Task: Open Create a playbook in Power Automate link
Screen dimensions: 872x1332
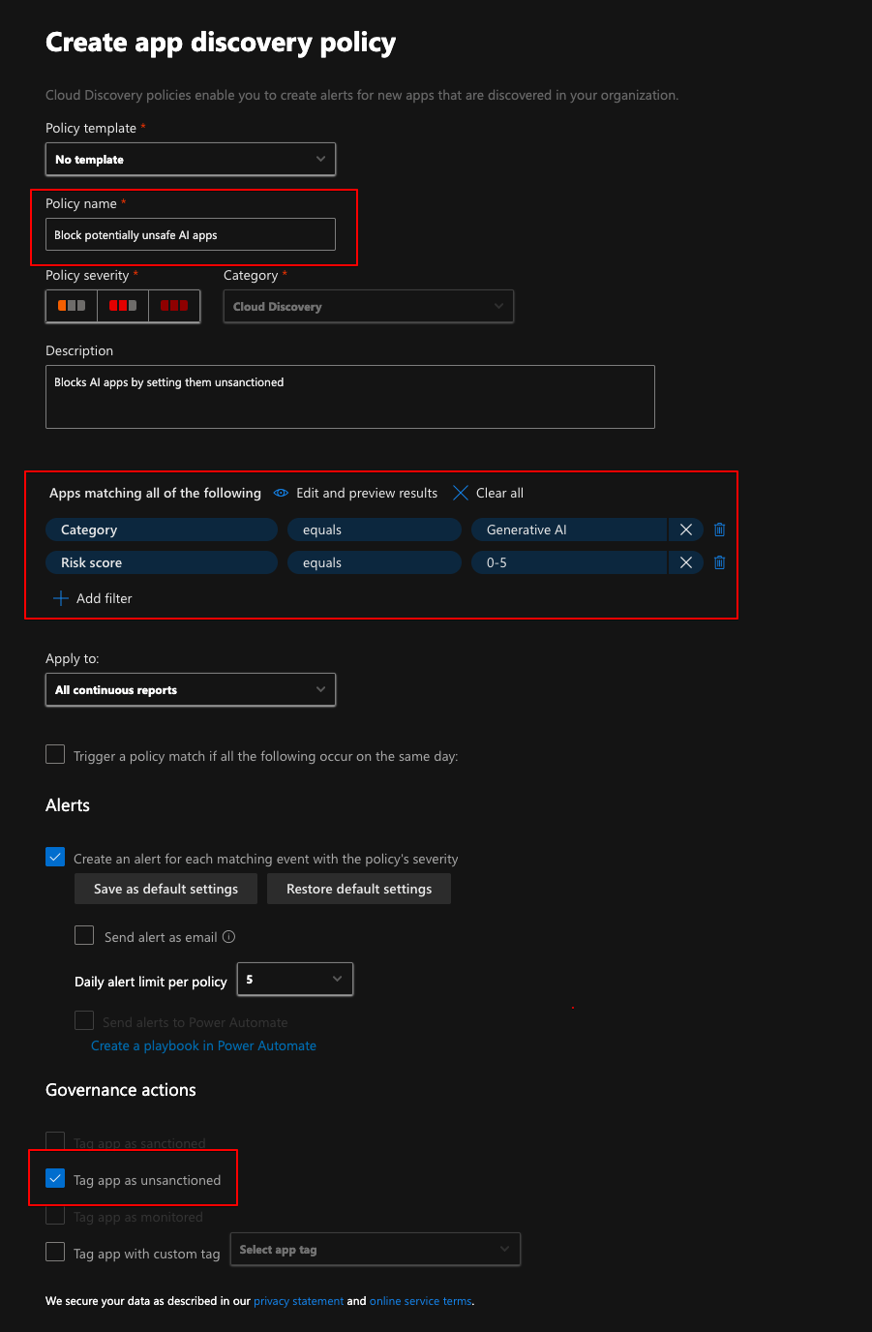Action: pyautogui.click(x=203, y=1045)
